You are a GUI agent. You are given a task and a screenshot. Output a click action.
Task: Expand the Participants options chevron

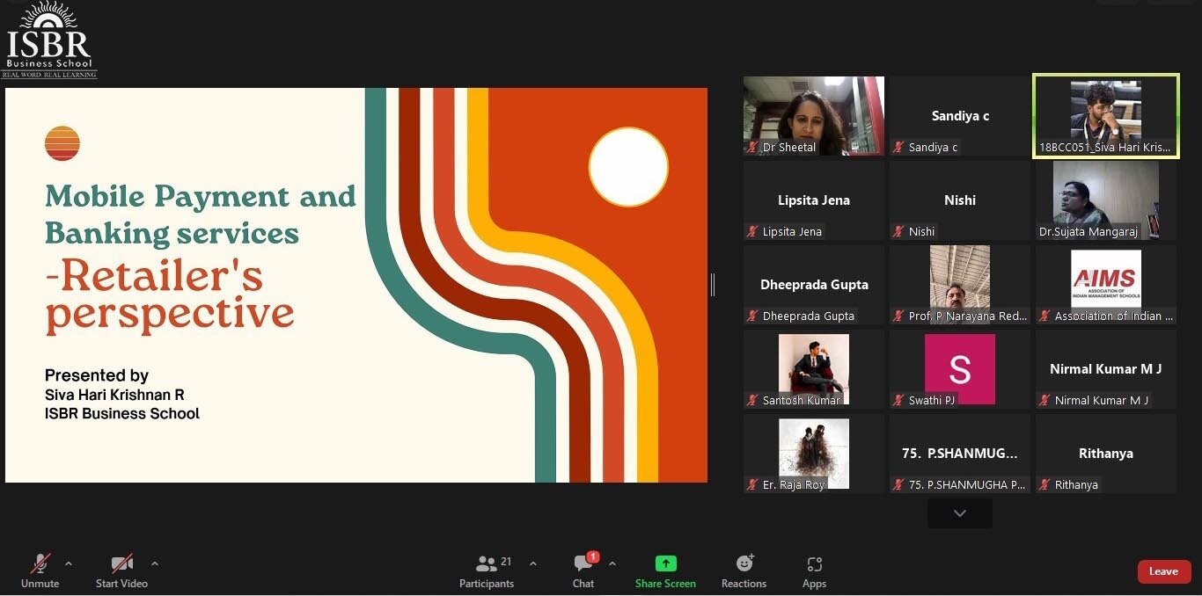tap(533, 563)
